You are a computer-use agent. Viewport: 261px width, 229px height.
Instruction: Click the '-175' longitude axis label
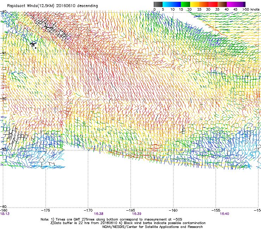(x=45, y=210)
